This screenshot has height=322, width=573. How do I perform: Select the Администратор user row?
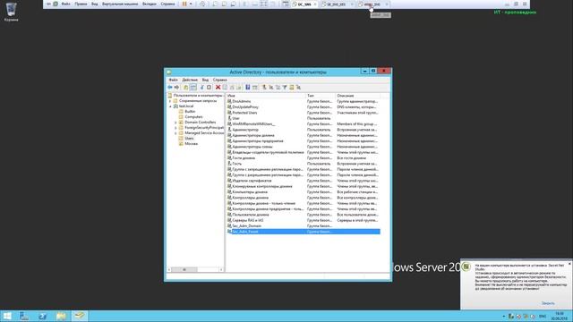click(304, 130)
